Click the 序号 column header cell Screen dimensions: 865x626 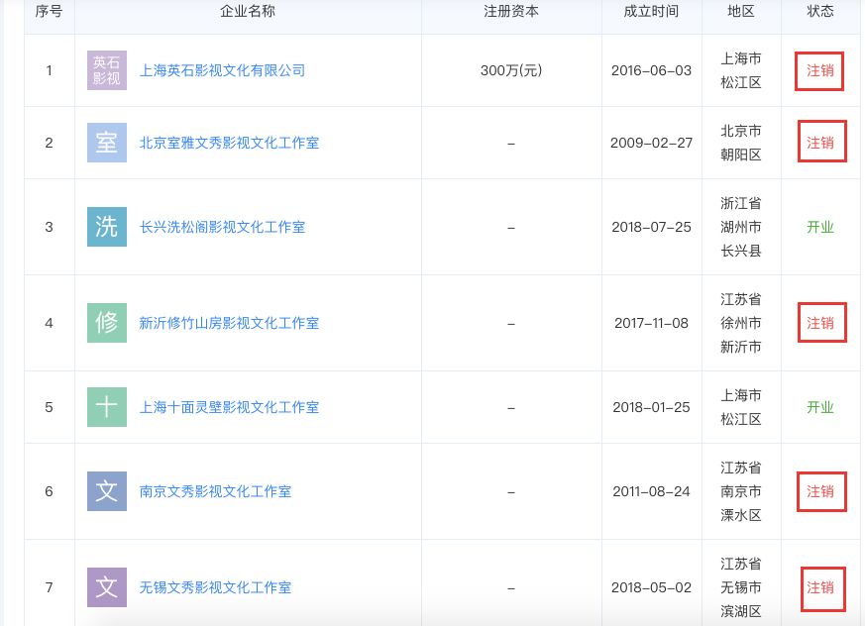click(49, 13)
